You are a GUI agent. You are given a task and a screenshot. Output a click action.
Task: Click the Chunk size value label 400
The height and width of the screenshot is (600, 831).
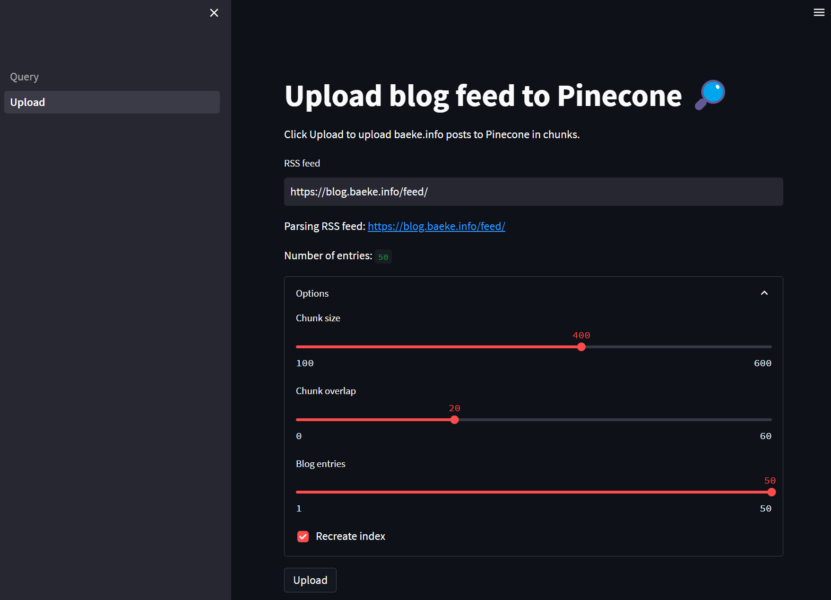(581, 335)
